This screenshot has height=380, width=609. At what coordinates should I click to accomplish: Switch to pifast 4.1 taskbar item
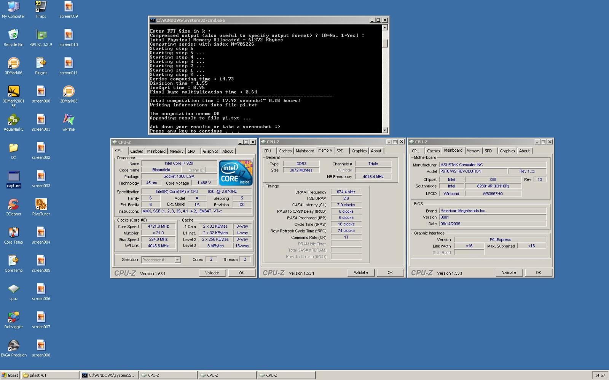[50, 375]
